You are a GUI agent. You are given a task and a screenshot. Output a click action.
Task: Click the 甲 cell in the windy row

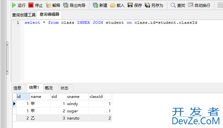click(40, 104)
